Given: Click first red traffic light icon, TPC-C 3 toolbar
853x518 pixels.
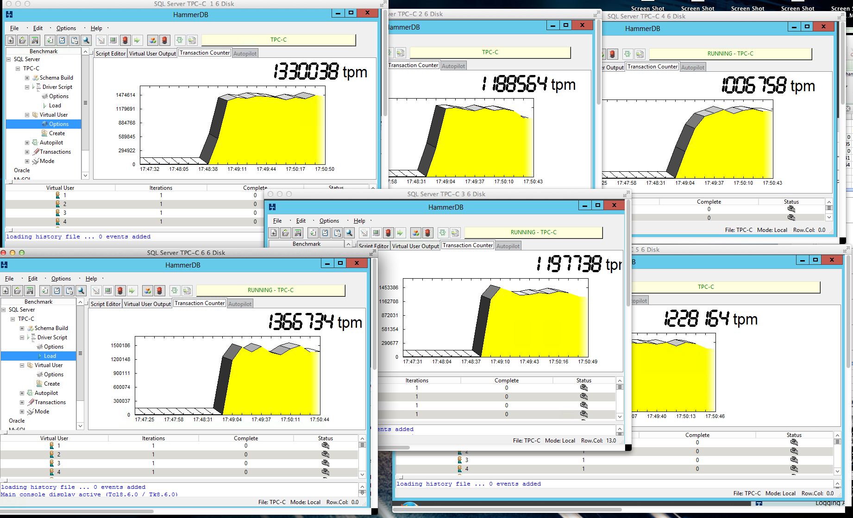Looking at the screenshot, I should [388, 233].
